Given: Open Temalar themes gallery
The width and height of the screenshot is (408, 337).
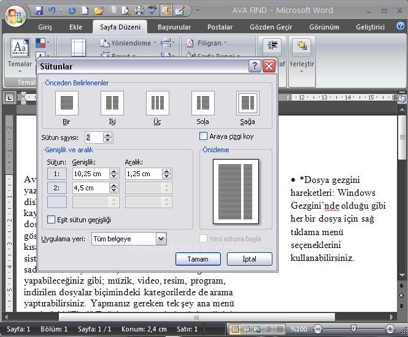Looking at the screenshot, I should (x=20, y=56).
